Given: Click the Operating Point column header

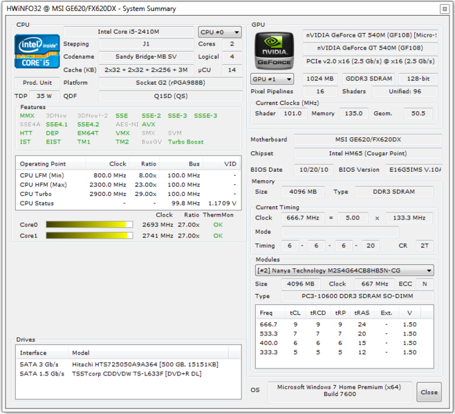Looking at the screenshot, I should click(x=50, y=164).
